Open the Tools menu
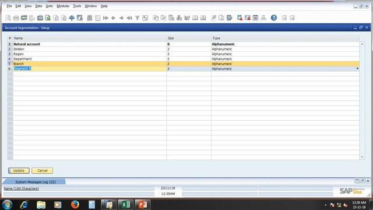 77,6
